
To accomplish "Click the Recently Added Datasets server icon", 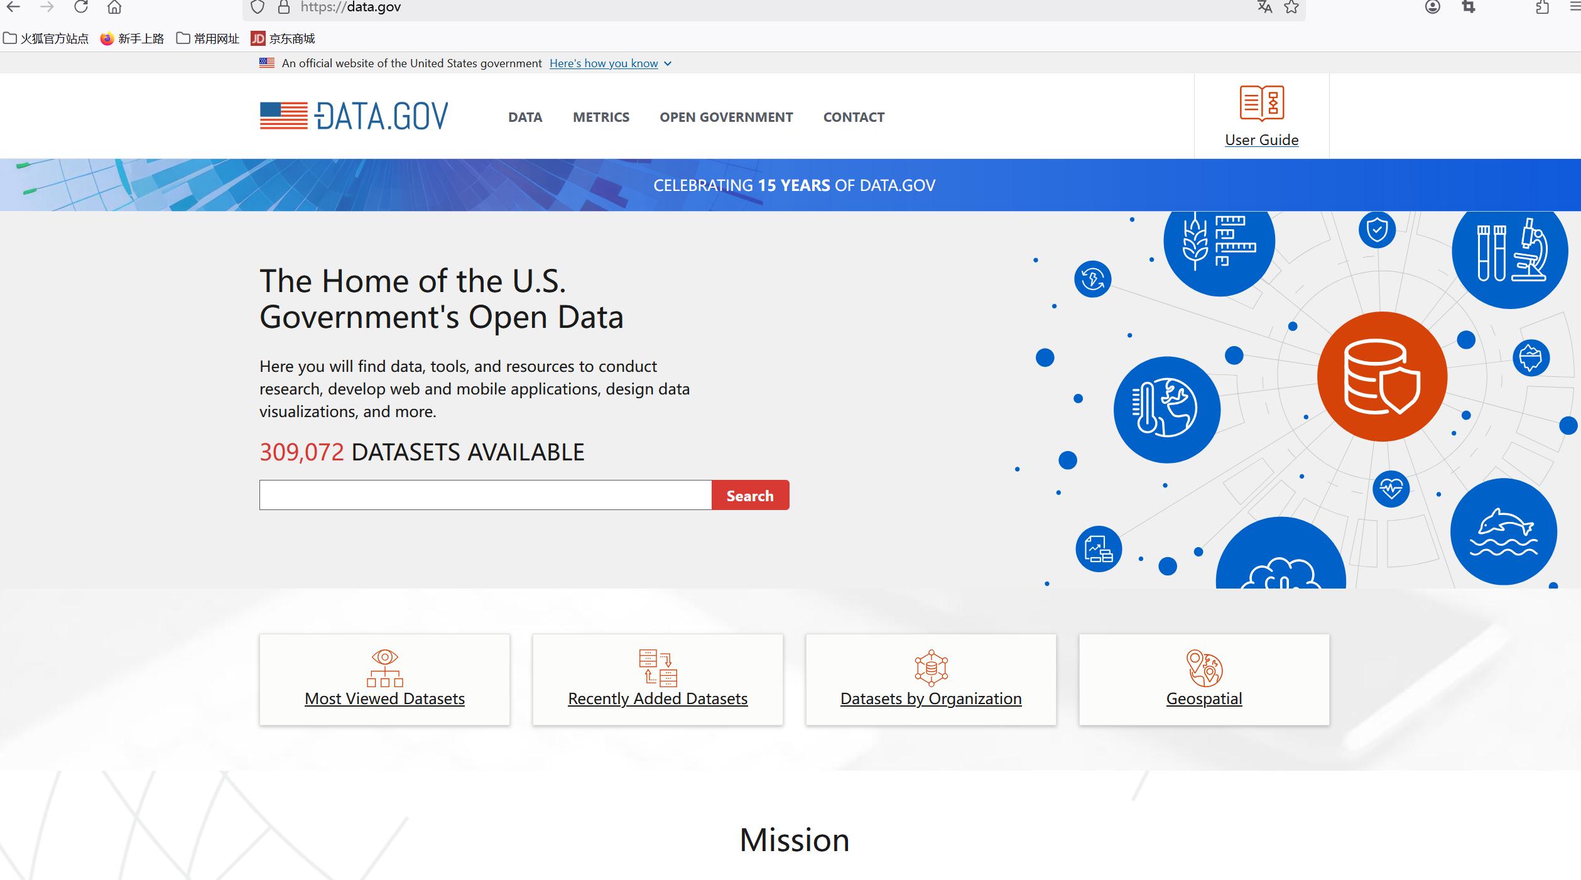I will (658, 668).
